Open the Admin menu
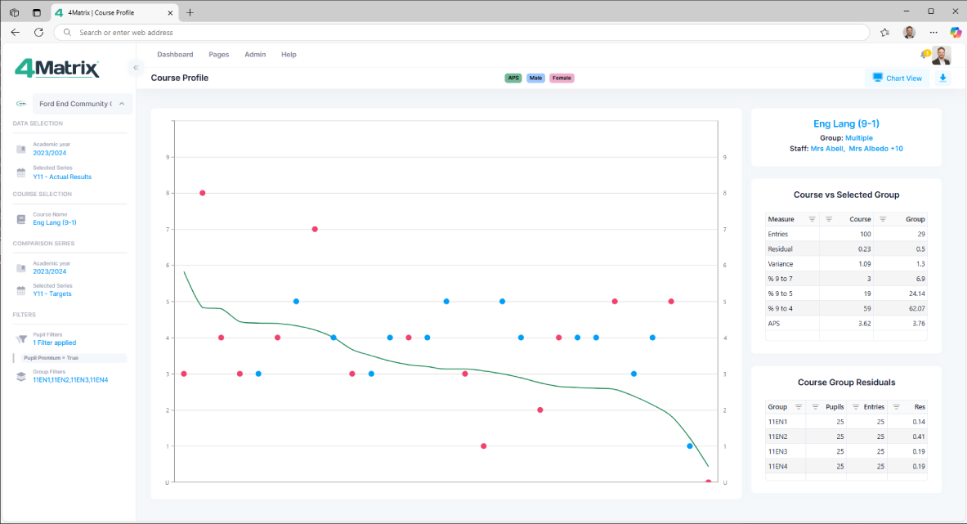The image size is (967, 524). pyautogui.click(x=255, y=55)
